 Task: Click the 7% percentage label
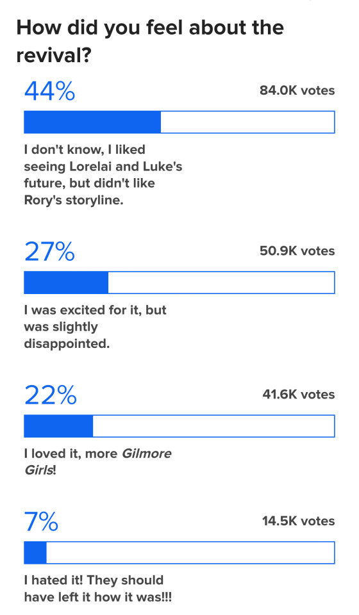coord(41,521)
